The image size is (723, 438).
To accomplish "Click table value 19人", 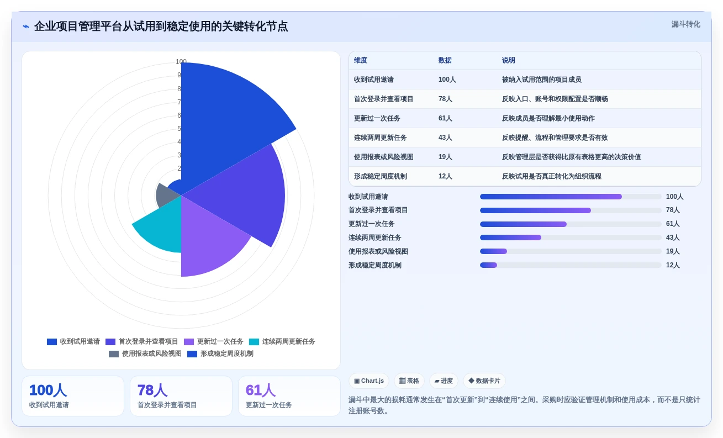I will (x=445, y=157).
